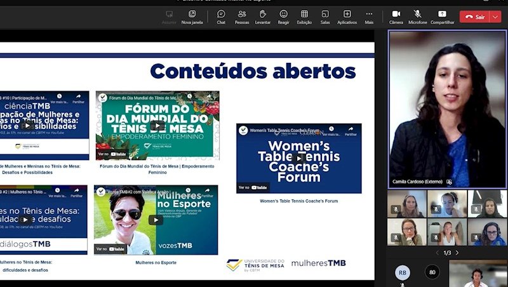Change layout via Exibição
The image size is (508, 287).
304,17
